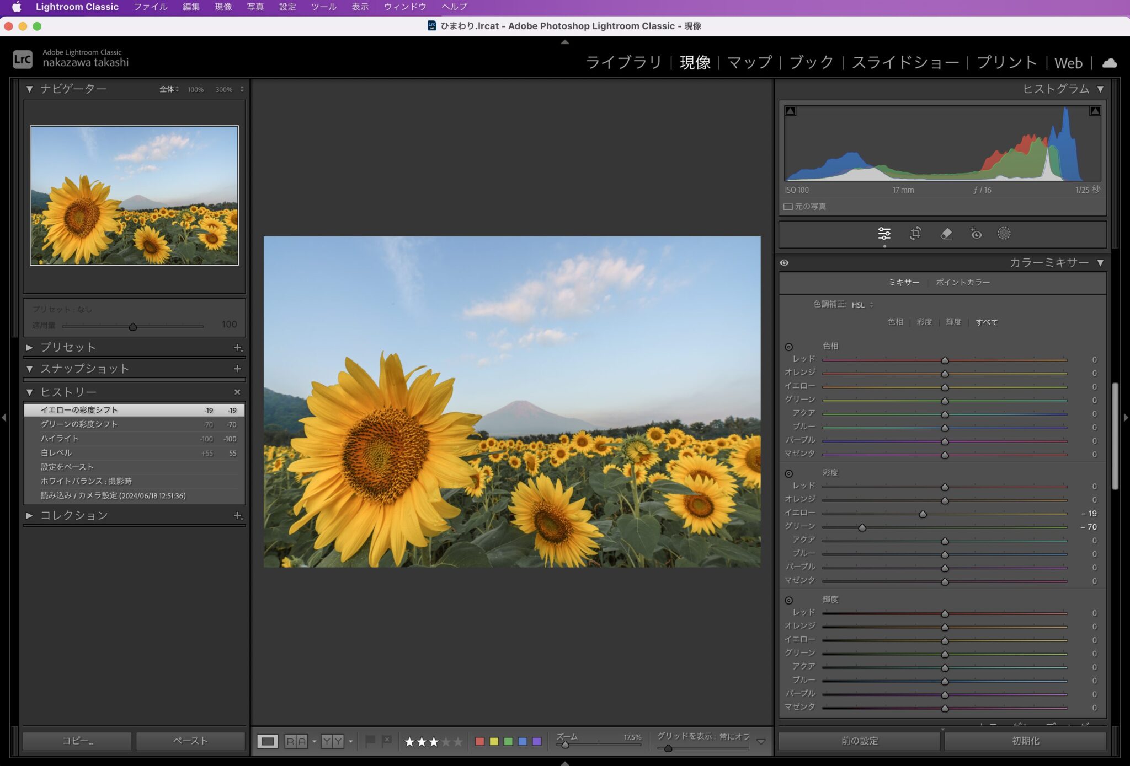Click the cloud sync status icon
This screenshot has height=766, width=1130.
pos(1109,63)
